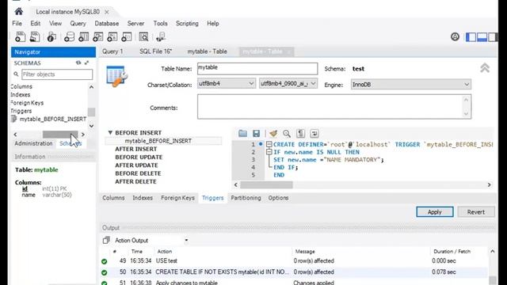Save the trigger script to file icon

pos(256,134)
